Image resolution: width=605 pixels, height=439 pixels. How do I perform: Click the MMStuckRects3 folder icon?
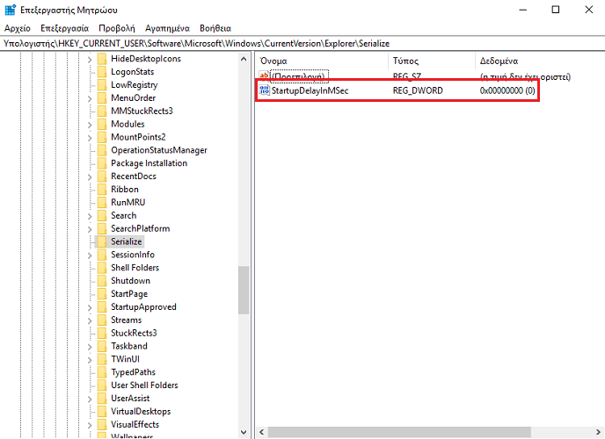pyautogui.click(x=102, y=111)
